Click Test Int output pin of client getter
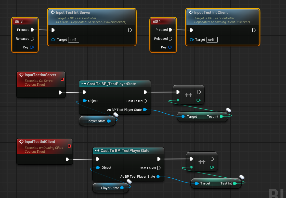This screenshot has height=198, width=286. 235,183
